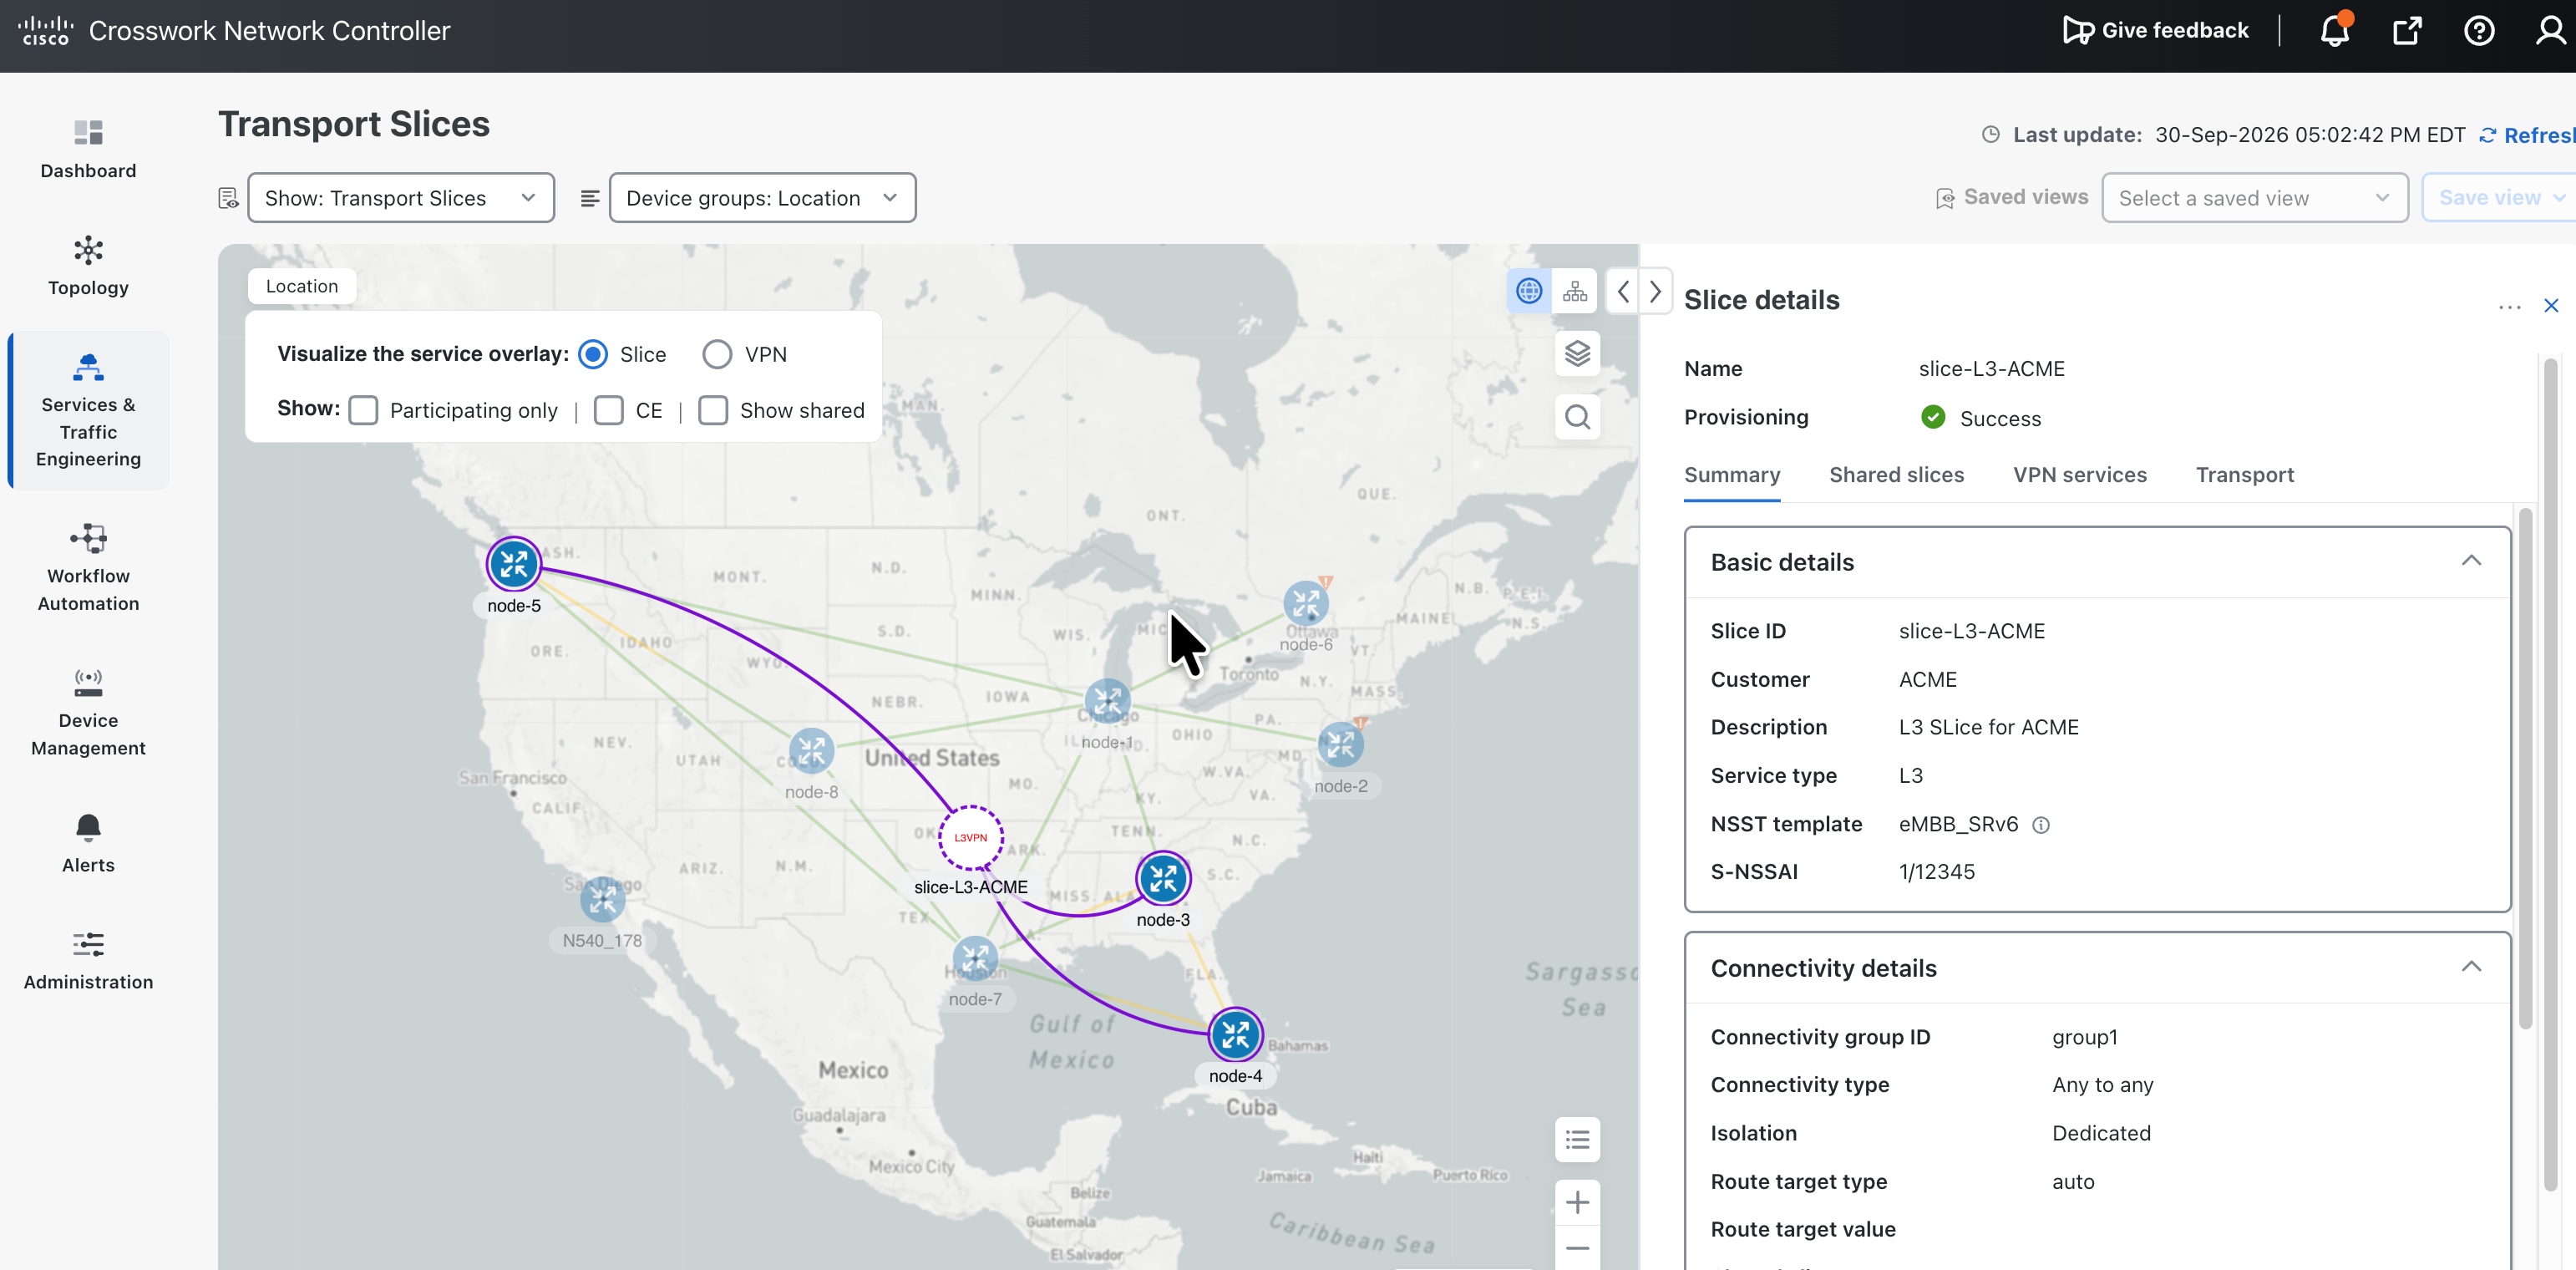Go to Topology in the sidebar

click(88, 267)
